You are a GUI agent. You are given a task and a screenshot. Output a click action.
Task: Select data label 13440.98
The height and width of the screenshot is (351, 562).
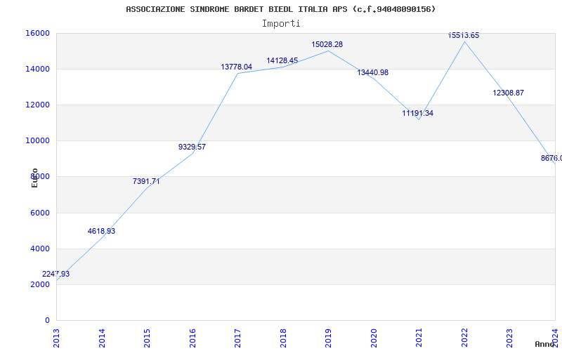pyautogui.click(x=373, y=73)
